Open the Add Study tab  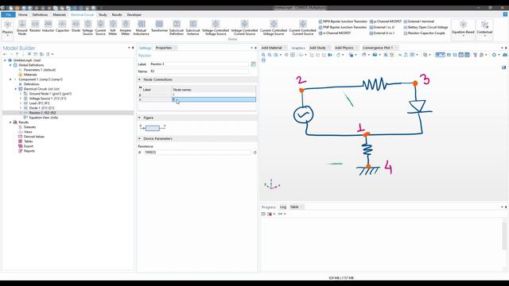click(317, 48)
